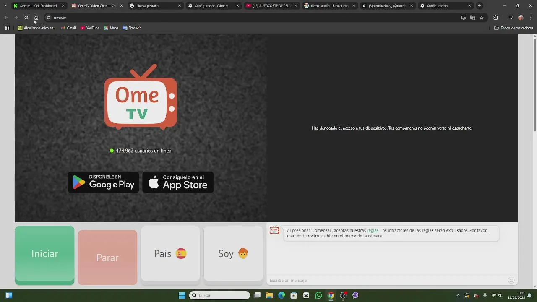Open the Gmail bookmark
The image size is (537, 302).
(68, 28)
